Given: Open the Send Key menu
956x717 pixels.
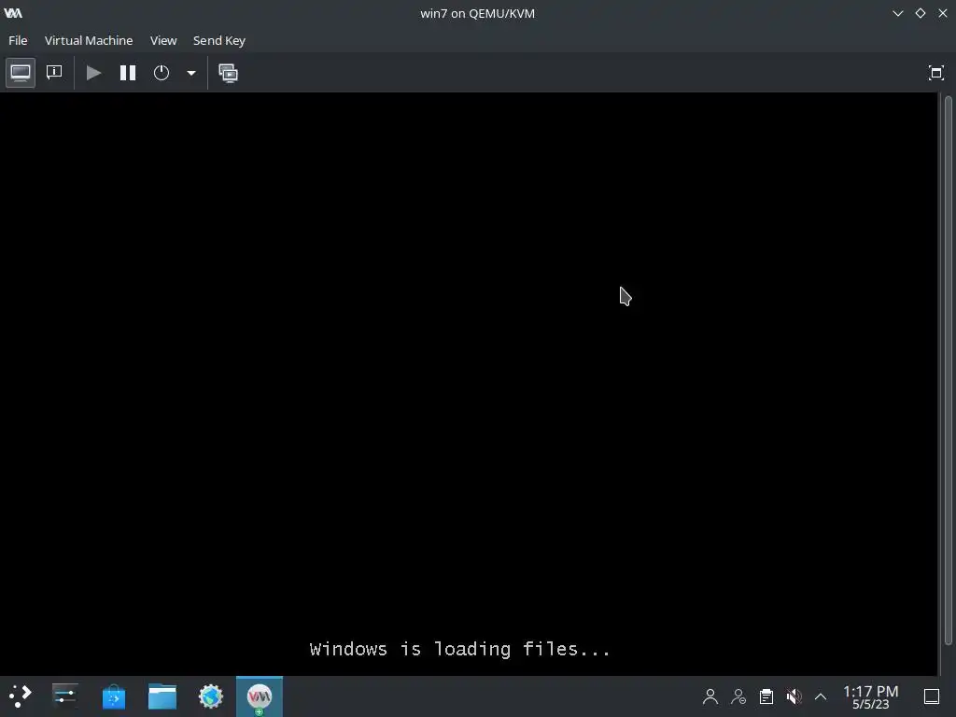Looking at the screenshot, I should [218, 40].
